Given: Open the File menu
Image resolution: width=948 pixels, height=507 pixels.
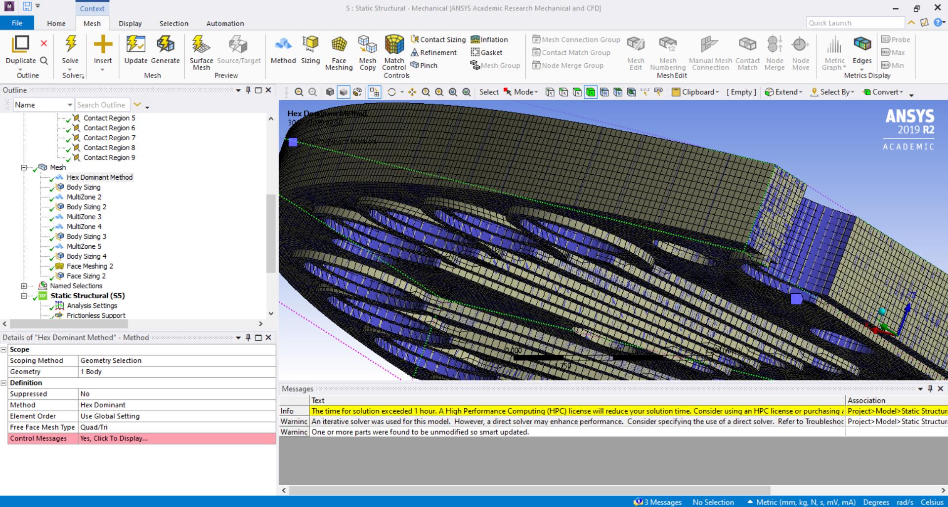Looking at the screenshot, I should point(17,23).
